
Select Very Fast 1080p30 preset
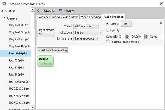click(19, 25)
